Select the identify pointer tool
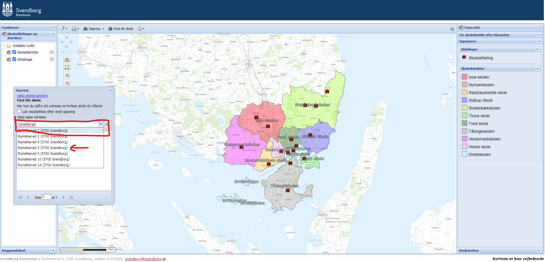The height and width of the screenshot is (262, 545). tap(62, 29)
